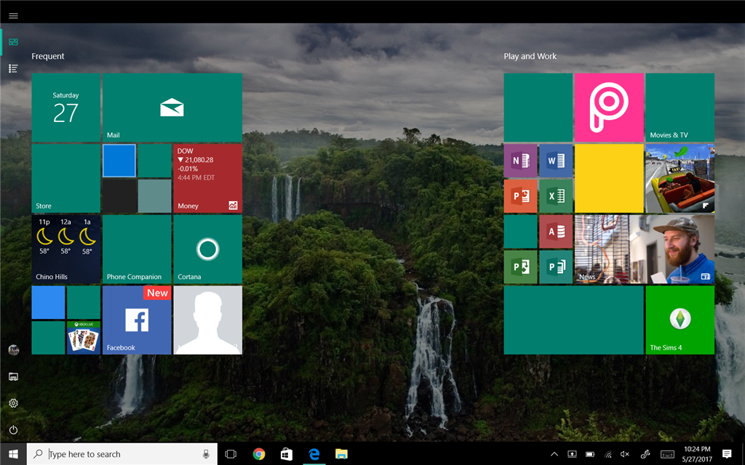Open the People tile with silhouette
This screenshot has width=745, height=465.
click(207, 320)
